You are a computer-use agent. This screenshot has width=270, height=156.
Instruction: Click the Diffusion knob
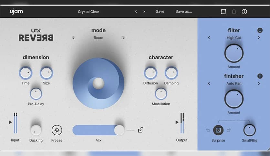tap(151, 73)
